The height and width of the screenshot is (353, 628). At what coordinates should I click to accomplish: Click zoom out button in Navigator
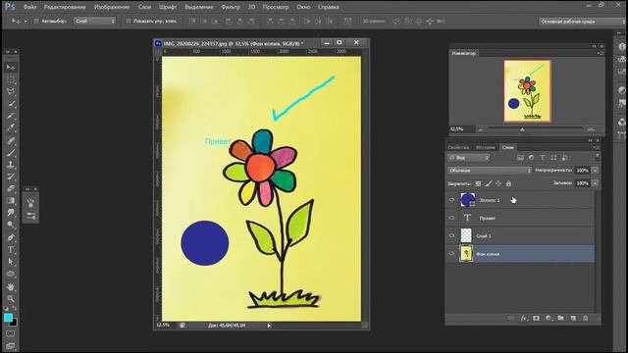click(481, 129)
